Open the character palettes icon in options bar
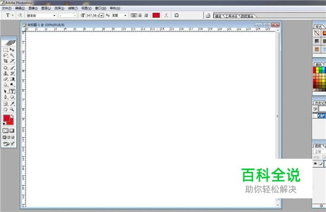 click(176, 15)
